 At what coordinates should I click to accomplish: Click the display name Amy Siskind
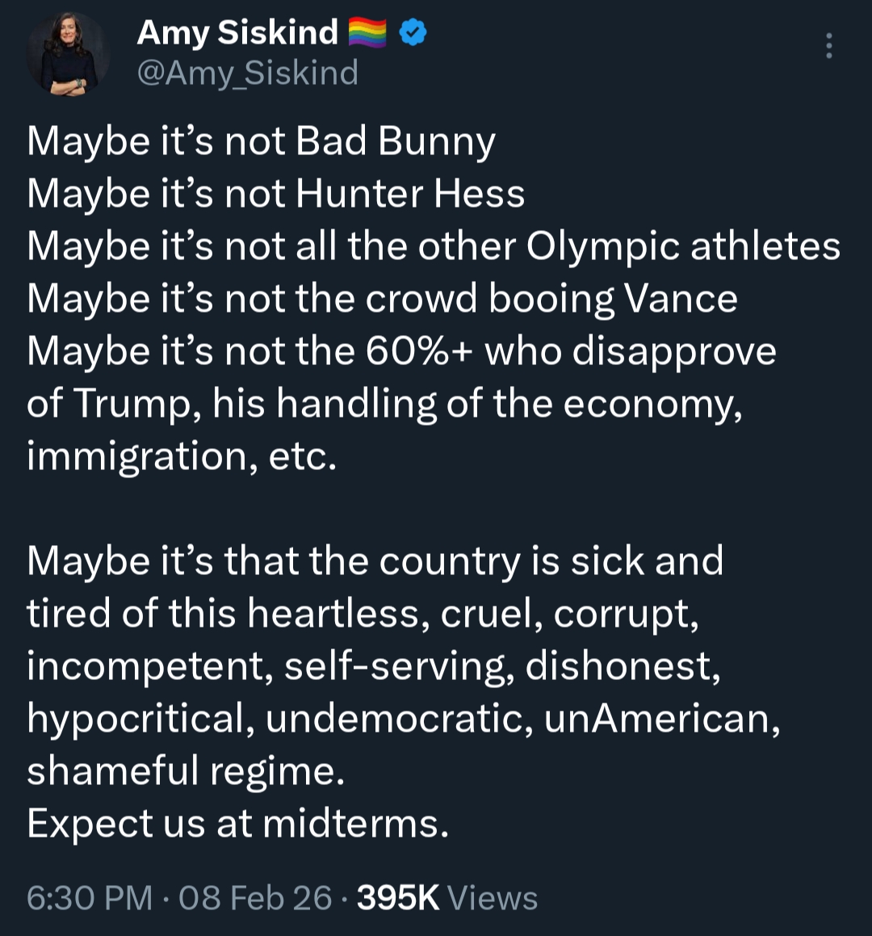[237, 33]
